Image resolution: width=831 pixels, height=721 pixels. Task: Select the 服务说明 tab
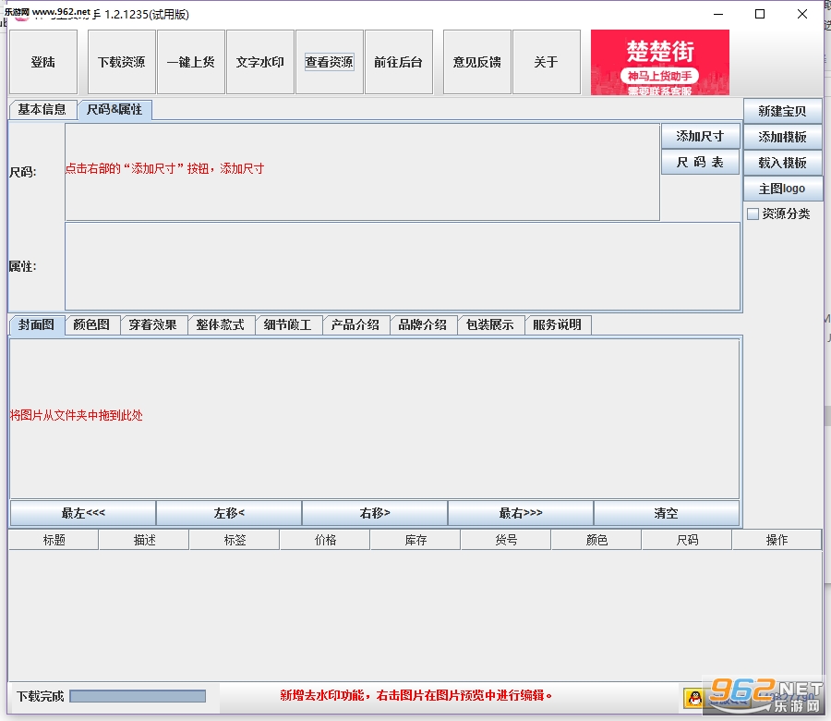click(x=558, y=324)
